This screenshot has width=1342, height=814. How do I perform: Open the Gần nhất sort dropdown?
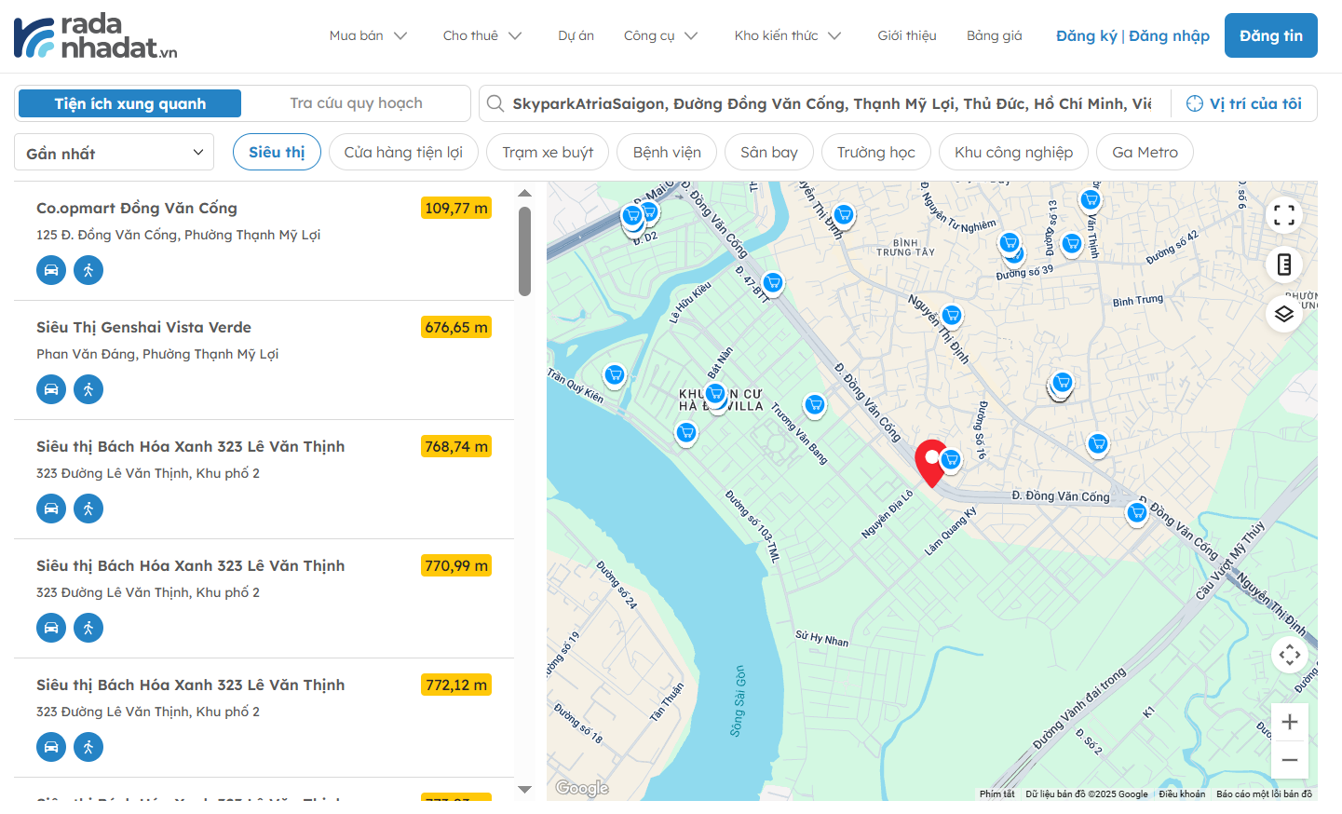click(114, 153)
